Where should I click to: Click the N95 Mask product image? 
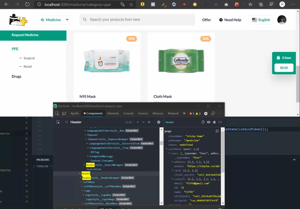107,61
